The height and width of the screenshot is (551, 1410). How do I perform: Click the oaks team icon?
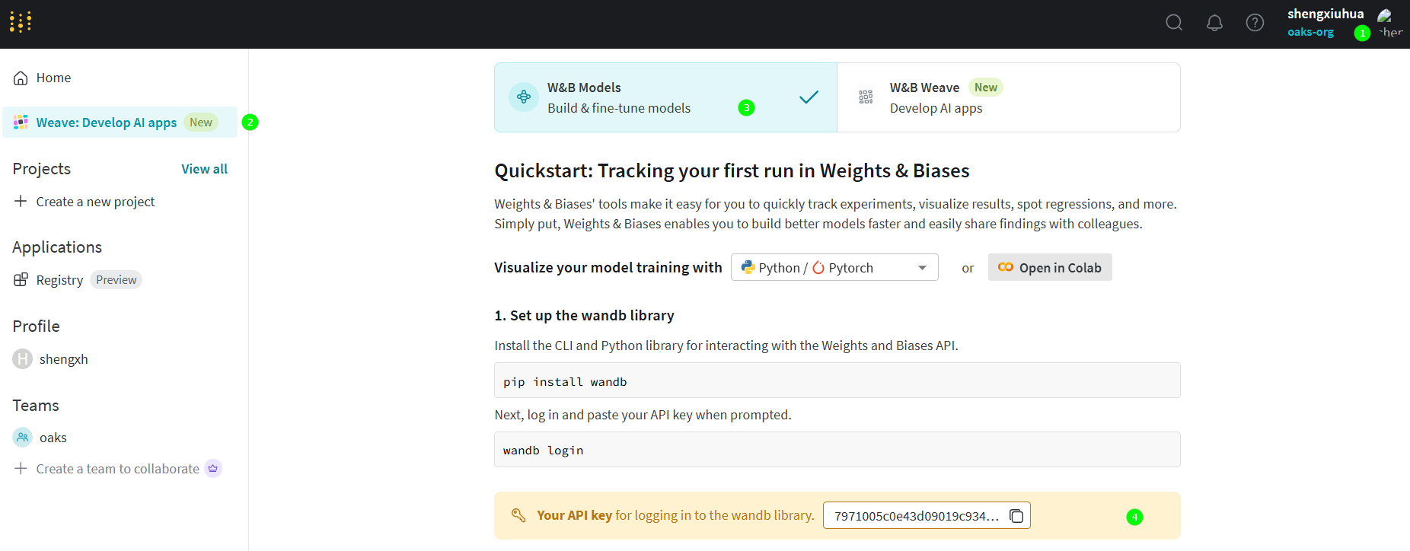(x=23, y=438)
